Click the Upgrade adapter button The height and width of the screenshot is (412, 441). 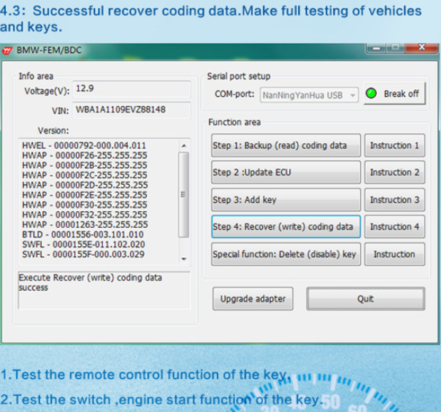[x=253, y=299]
